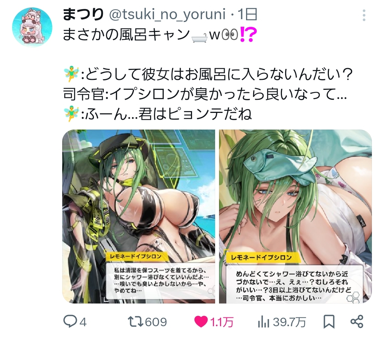The width and height of the screenshot is (384, 339).
Task: Tap the retweet arrows icon
Action: point(136,322)
